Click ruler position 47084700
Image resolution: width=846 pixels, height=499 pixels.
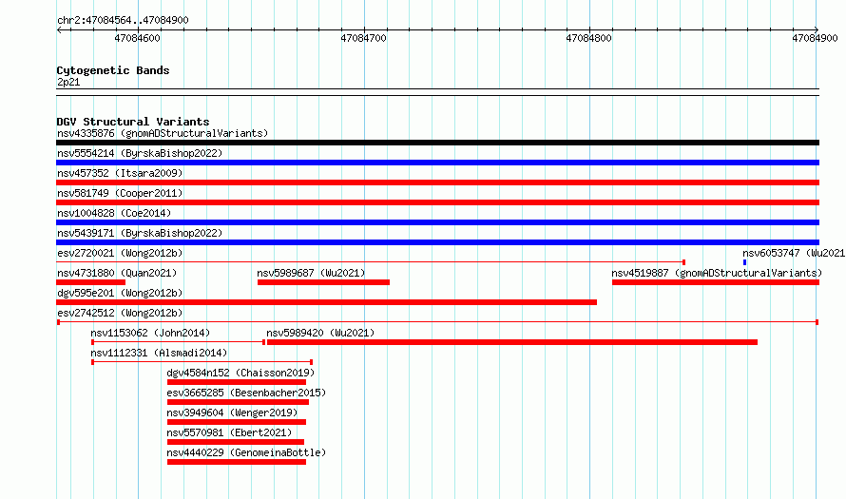point(364,38)
